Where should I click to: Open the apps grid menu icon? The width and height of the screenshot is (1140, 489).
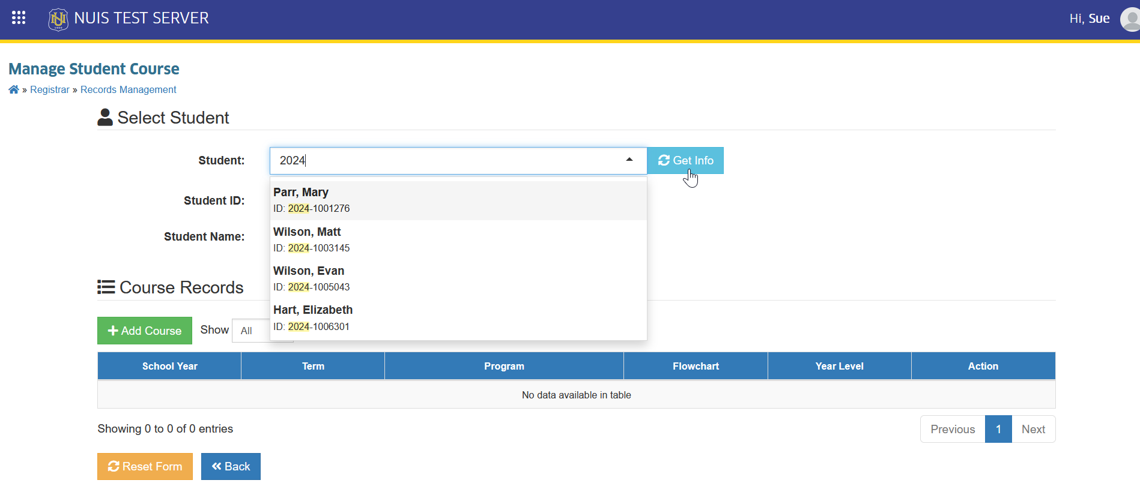pyautogui.click(x=19, y=18)
